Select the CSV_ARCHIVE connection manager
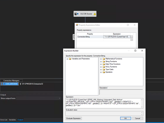 pyautogui.click(x=10, y=84)
